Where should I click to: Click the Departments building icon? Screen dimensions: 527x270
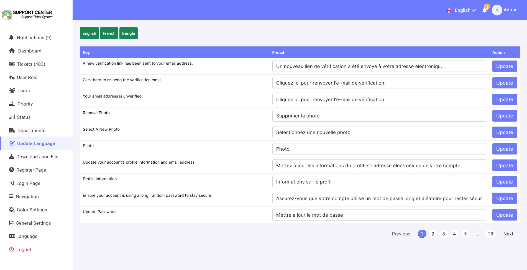pos(12,130)
